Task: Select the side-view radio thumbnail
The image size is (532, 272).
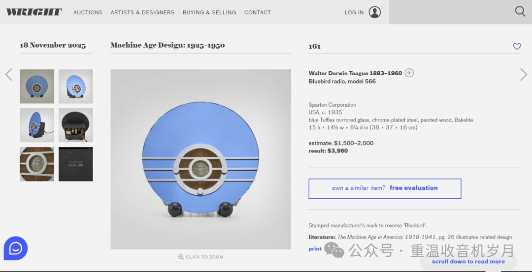Action: [x=37, y=125]
